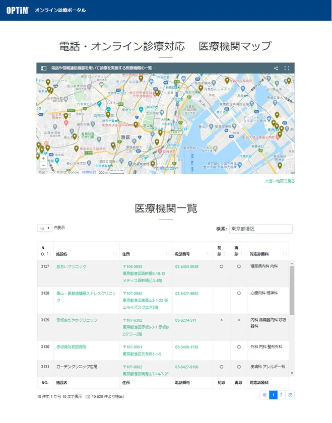Open 大きい地図で見る link
This screenshot has width=332, height=423.
280,181
